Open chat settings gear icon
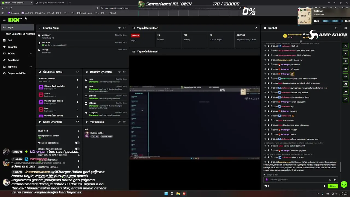Screen dimensions: 350x197 coord(325,186)
